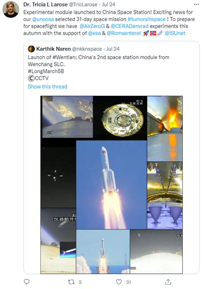Open Dr. Tricia L Larose's profile picture

[x=11, y=10]
